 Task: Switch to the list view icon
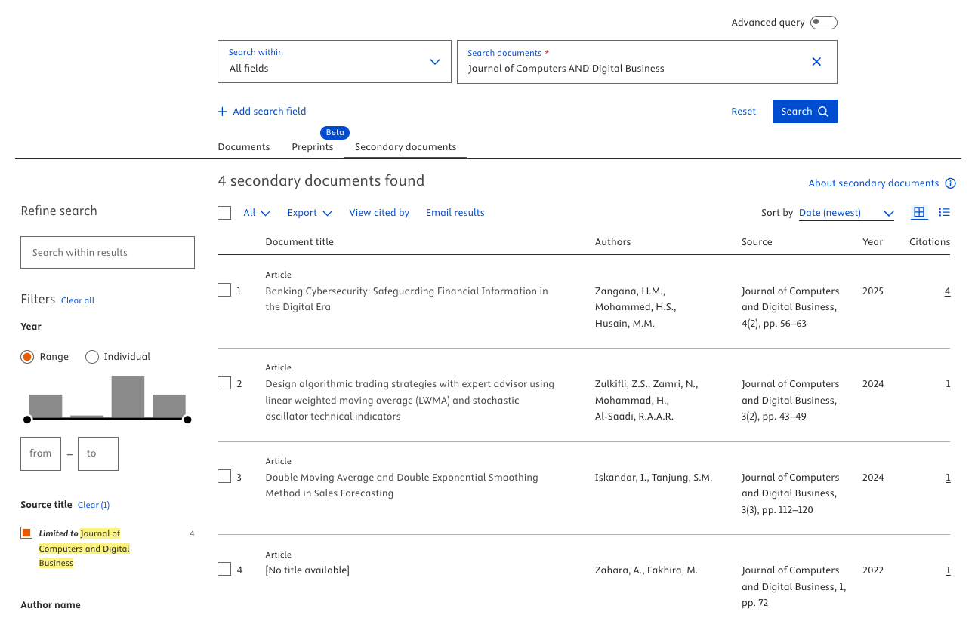pyautogui.click(x=944, y=213)
